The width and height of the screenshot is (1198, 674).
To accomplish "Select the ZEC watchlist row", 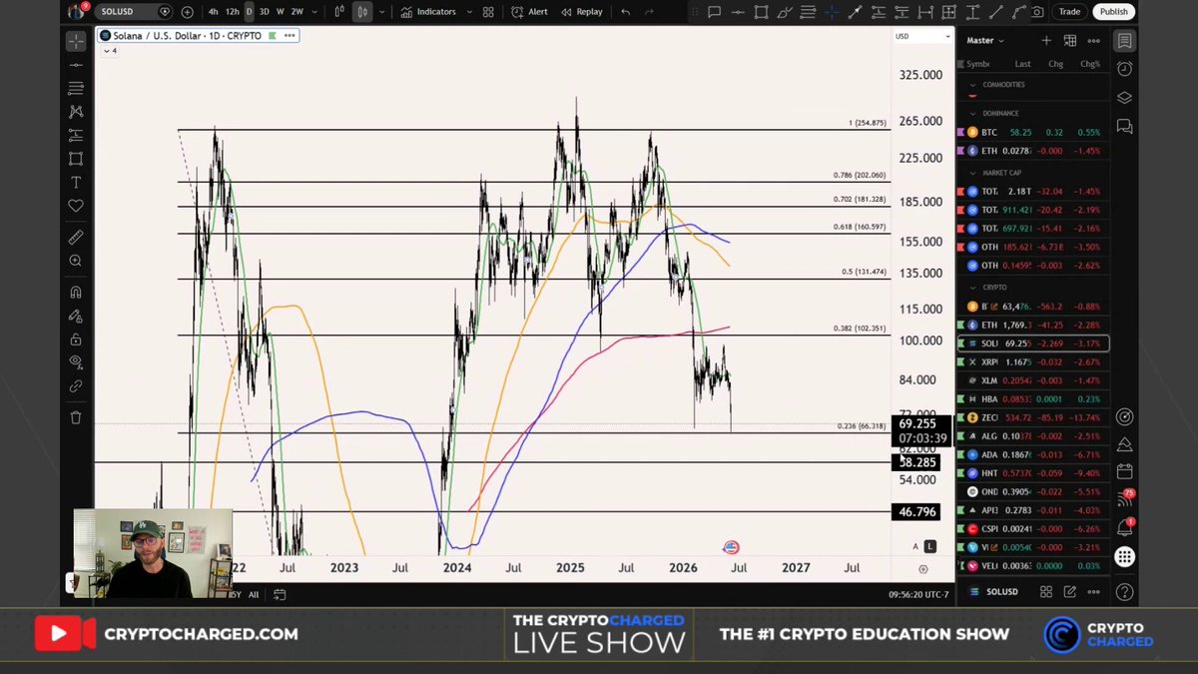I will pos(1033,417).
